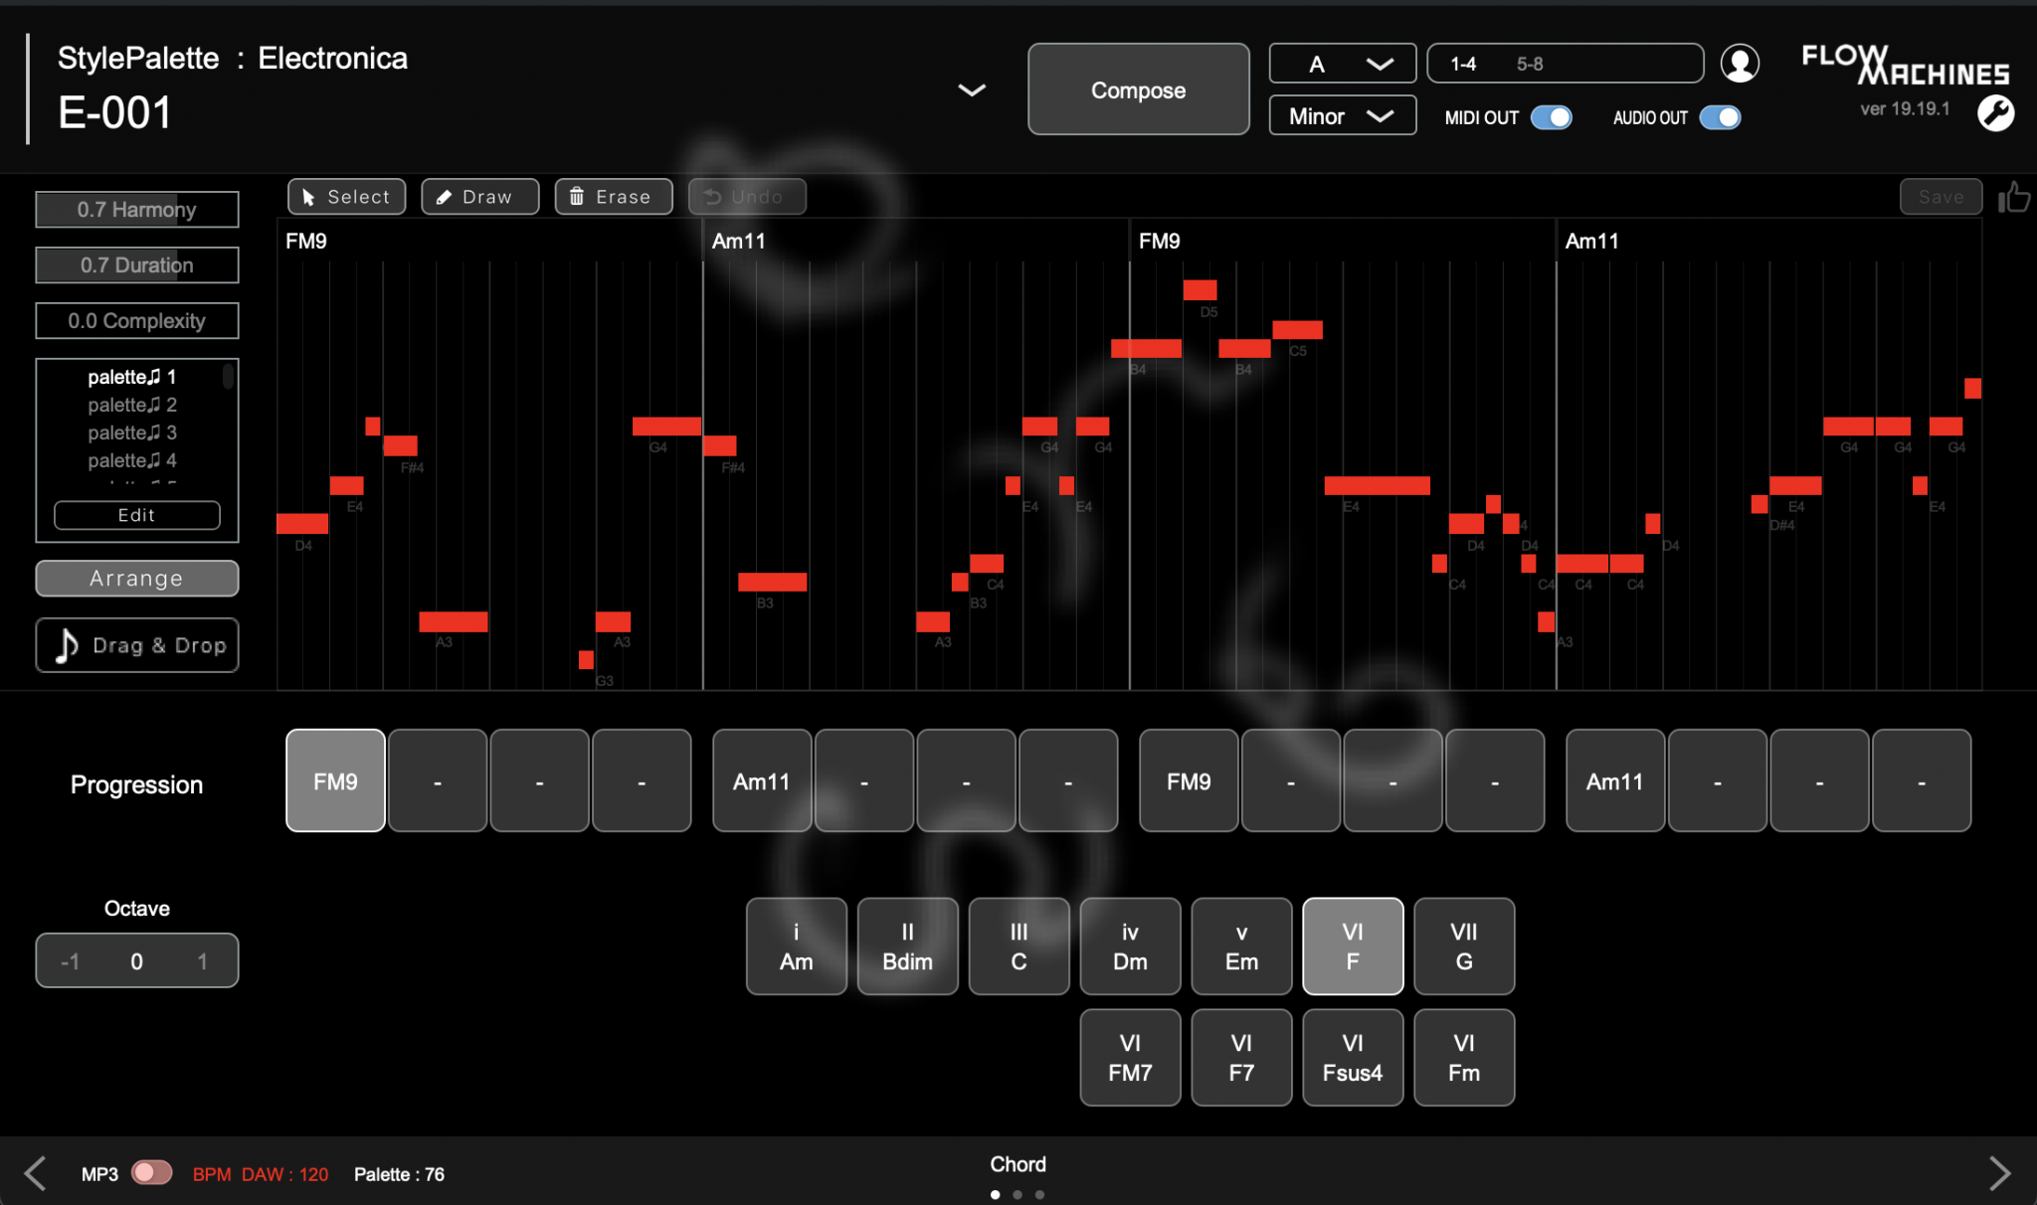Activate the Erase trash tool
Viewport: 2037px width, 1205px height.
[613, 197]
